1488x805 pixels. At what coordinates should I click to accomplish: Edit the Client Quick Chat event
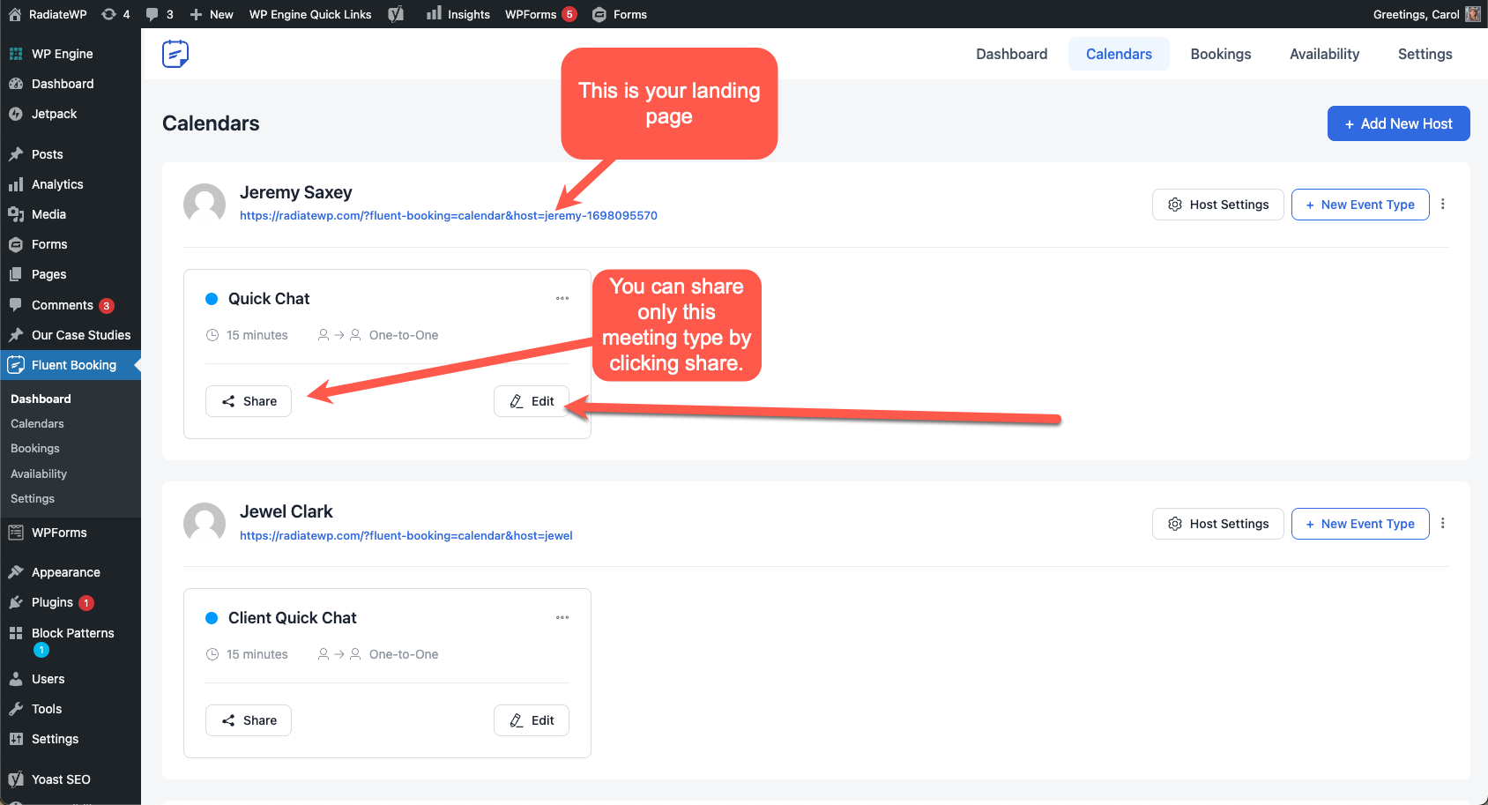(x=532, y=720)
